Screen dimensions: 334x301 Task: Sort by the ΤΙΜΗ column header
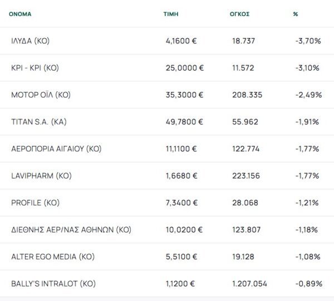tap(171, 14)
